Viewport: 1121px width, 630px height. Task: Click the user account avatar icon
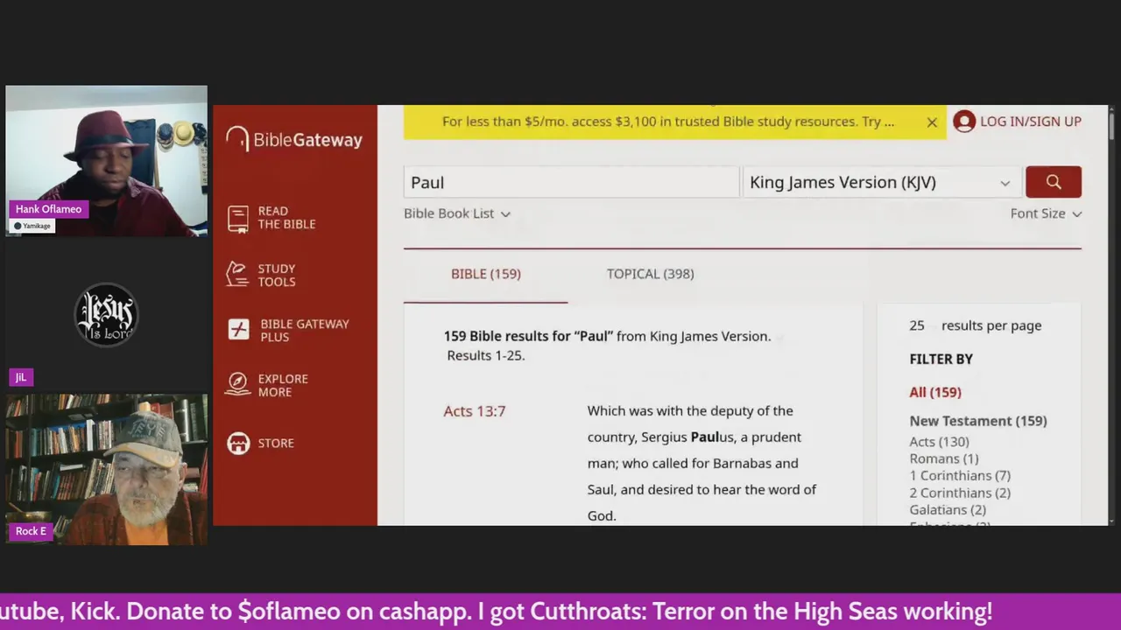964,122
